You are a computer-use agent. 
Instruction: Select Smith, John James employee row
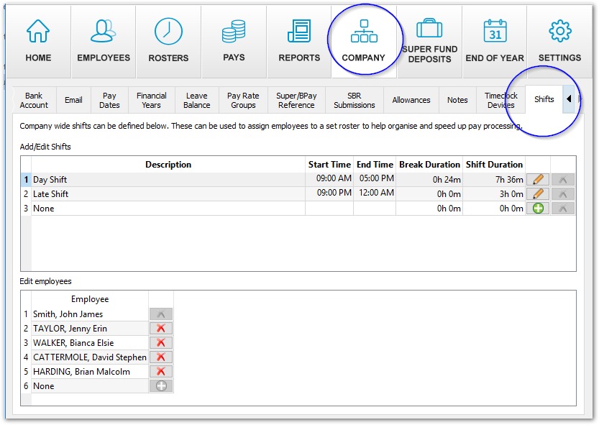pos(90,314)
